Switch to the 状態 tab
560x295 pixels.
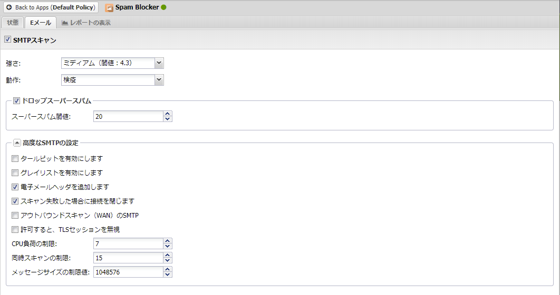coord(13,23)
